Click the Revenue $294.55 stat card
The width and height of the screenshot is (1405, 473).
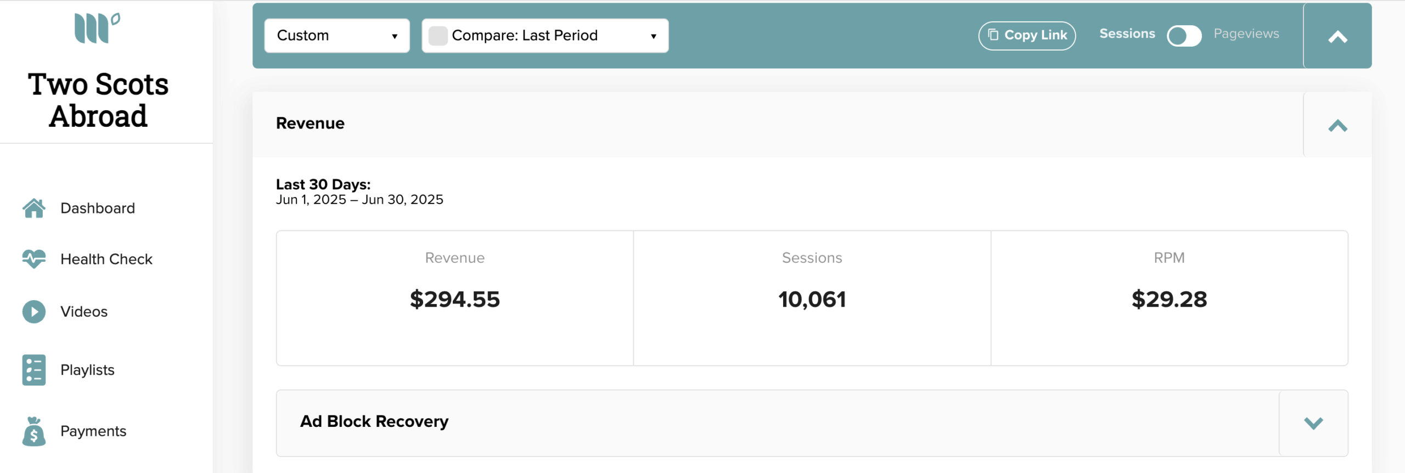(455, 298)
